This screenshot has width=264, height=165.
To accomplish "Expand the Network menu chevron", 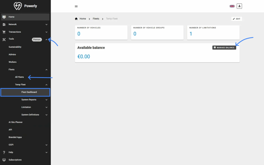I will click(x=46, y=24).
